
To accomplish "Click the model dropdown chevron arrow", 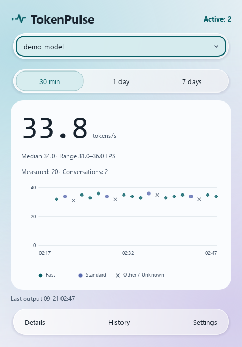I will click(x=216, y=46).
